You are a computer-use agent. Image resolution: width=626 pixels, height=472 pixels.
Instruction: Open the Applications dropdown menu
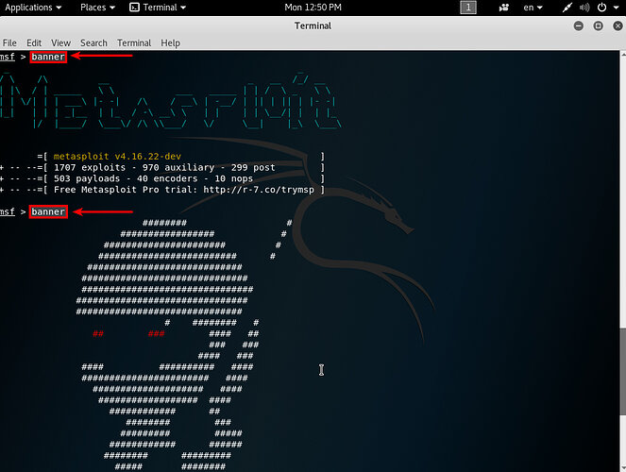tap(34, 8)
